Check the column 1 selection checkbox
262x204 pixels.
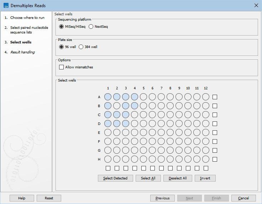(108, 168)
